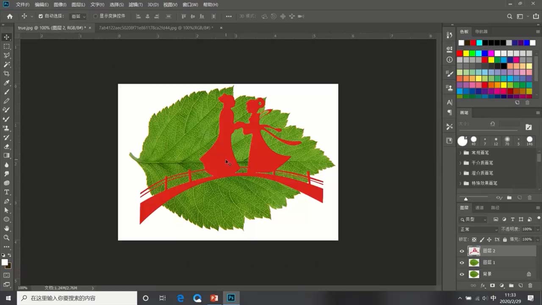542x305 pixels.
Task: Uncheck the 自动选择 checkbox
Action: click(41, 17)
